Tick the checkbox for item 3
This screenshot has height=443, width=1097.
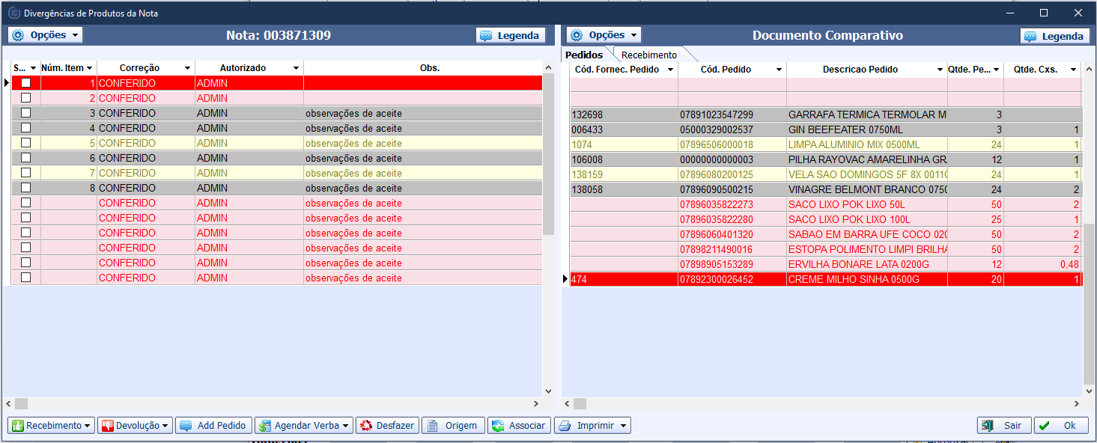click(26, 113)
